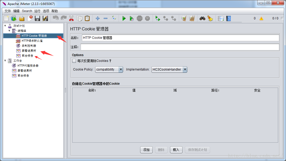Save the test plan with floppy icon
This screenshot has width=286, height=161.
[x=37, y=18]
